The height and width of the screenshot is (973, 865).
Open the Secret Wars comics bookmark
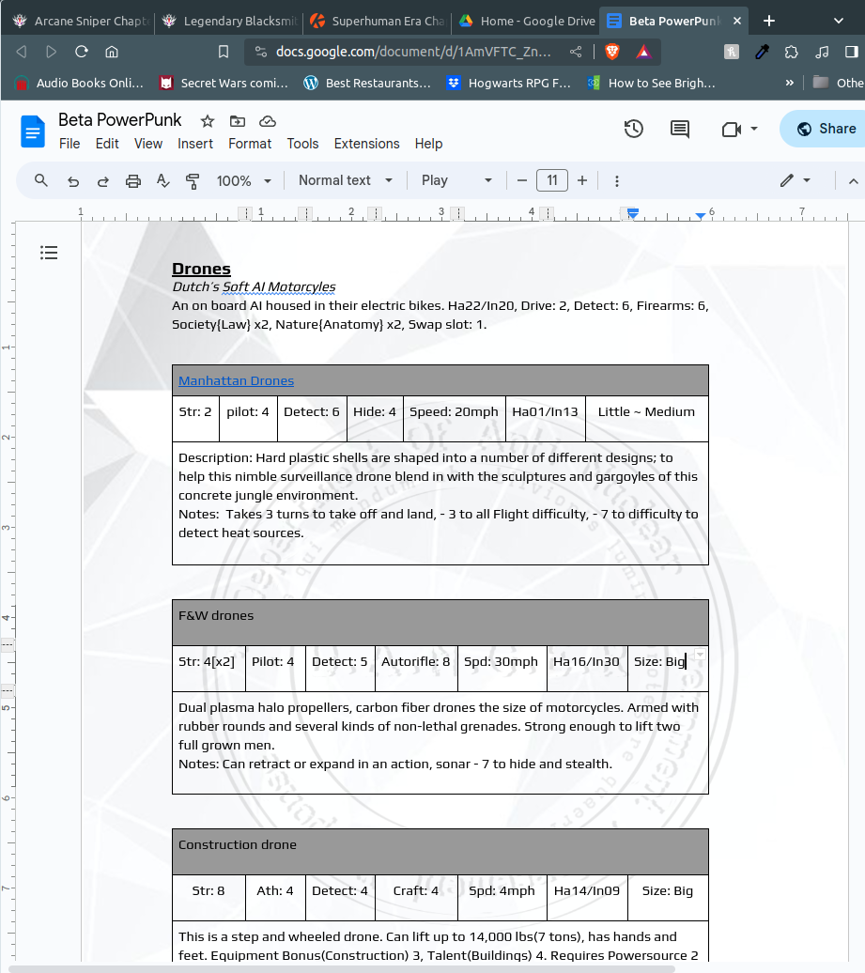click(224, 83)
